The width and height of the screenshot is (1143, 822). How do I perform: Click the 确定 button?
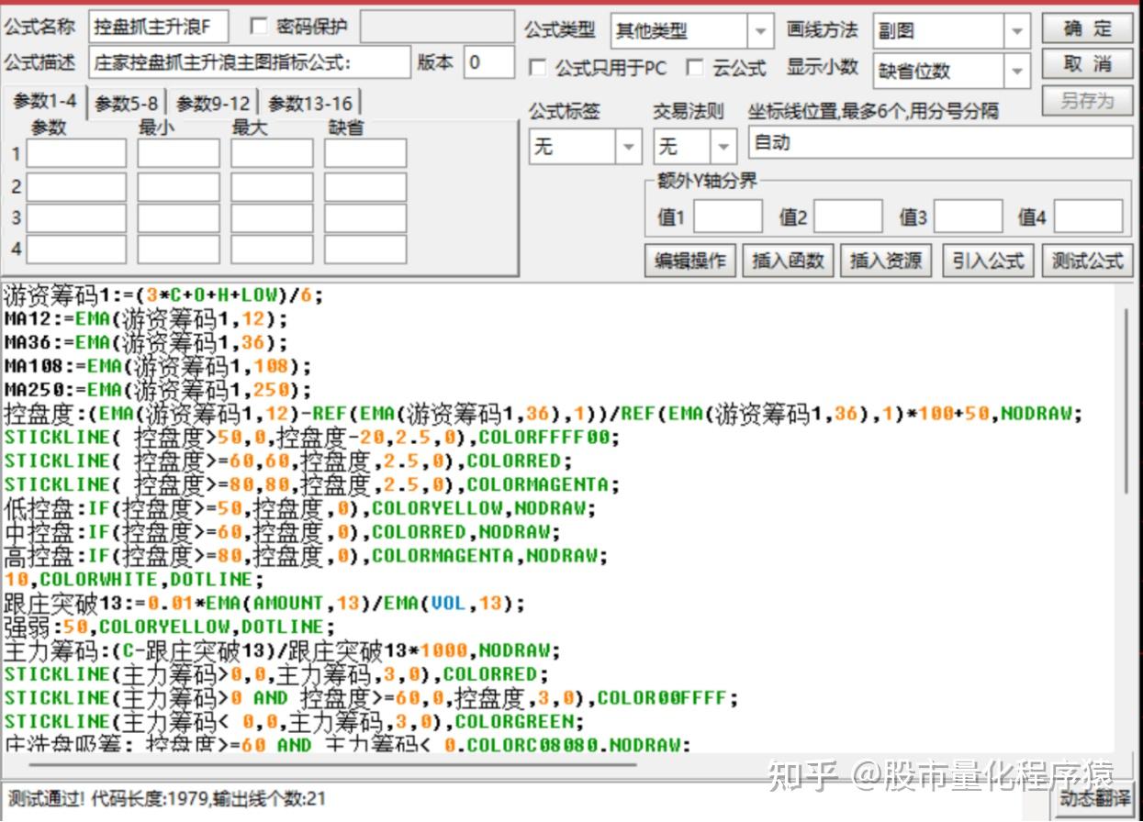tap(1087, 28)
